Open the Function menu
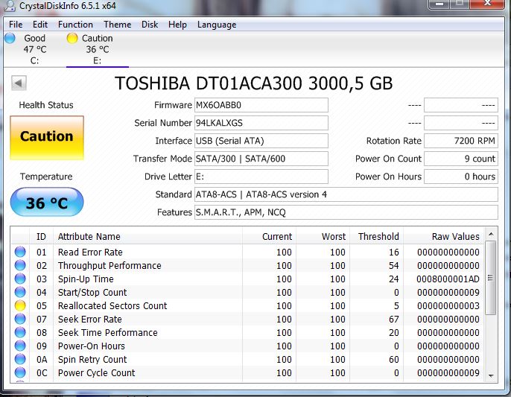This screenshot has width=511, height=397. click(75, 25)
